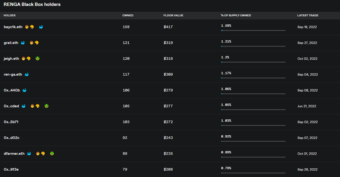Click the floor value $235

tap(168, 153)
